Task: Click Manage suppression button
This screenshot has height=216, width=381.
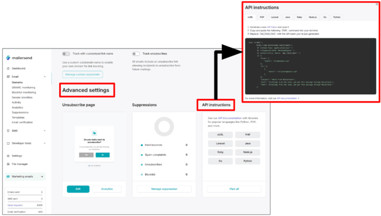Action: click(164, 189)
